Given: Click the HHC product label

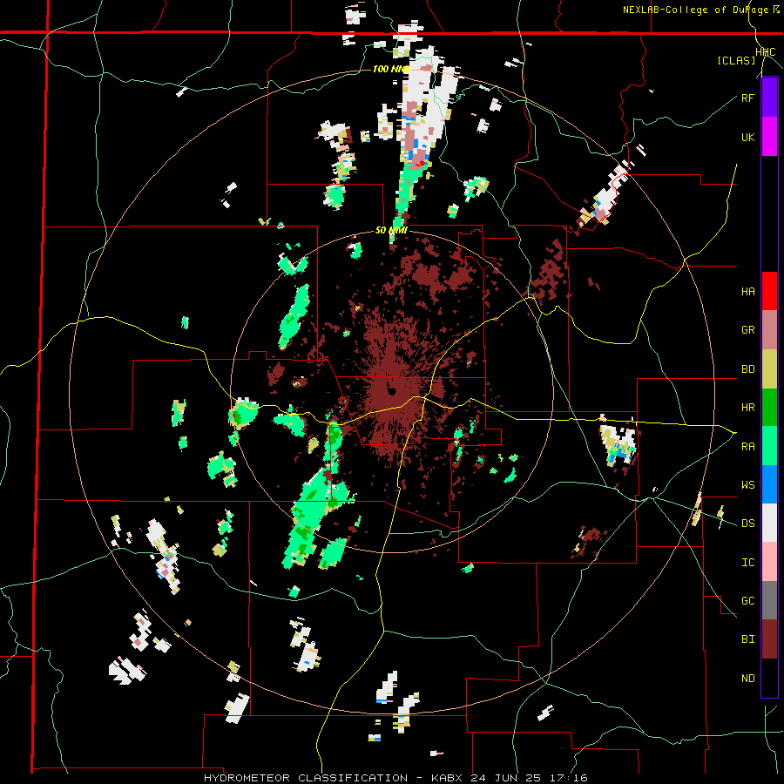Looking at the screenshot, I should point(765,52).
